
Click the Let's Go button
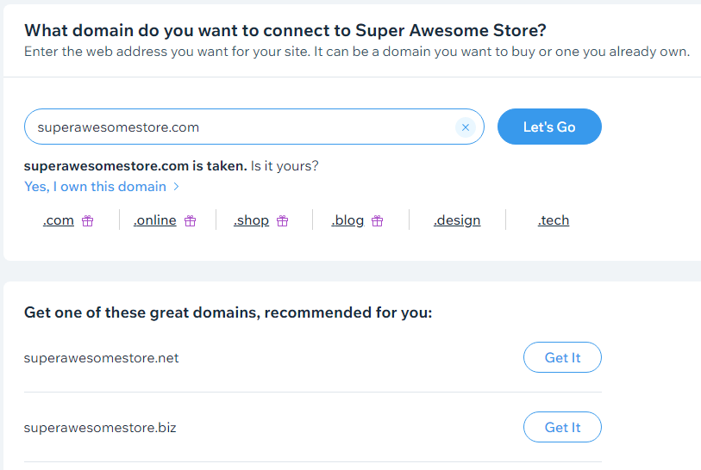pyautogui.click(x=549, y=127)
